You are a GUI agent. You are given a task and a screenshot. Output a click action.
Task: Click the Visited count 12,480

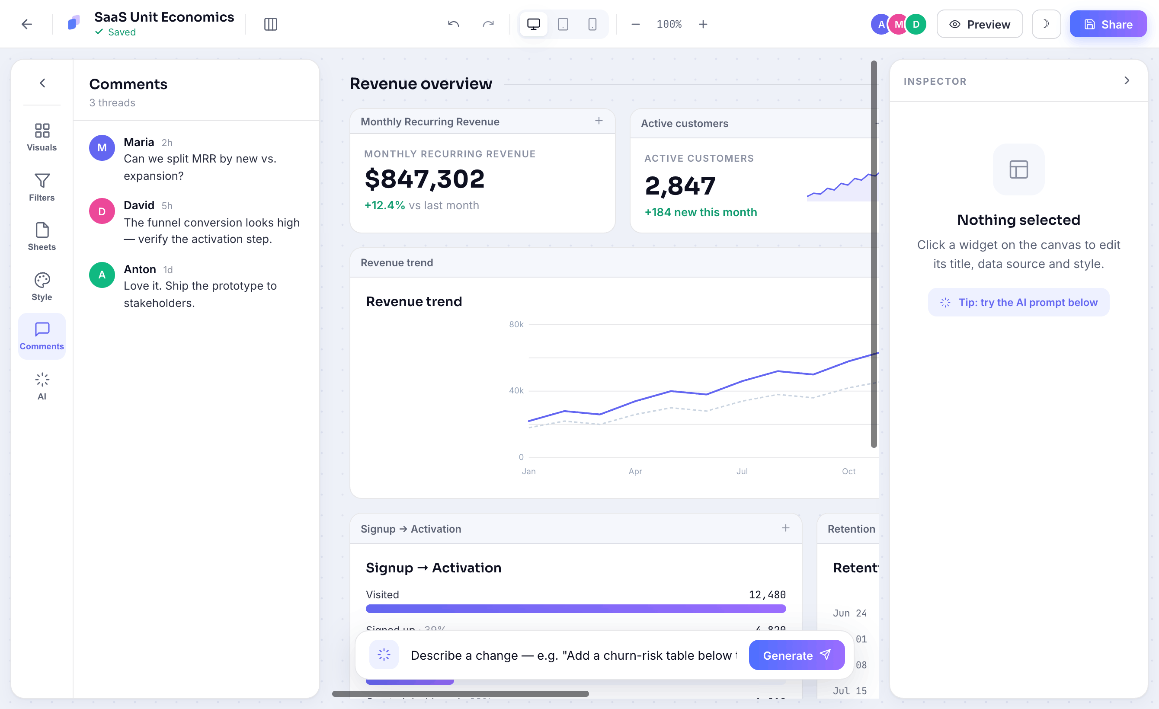(x=767, y=595)
